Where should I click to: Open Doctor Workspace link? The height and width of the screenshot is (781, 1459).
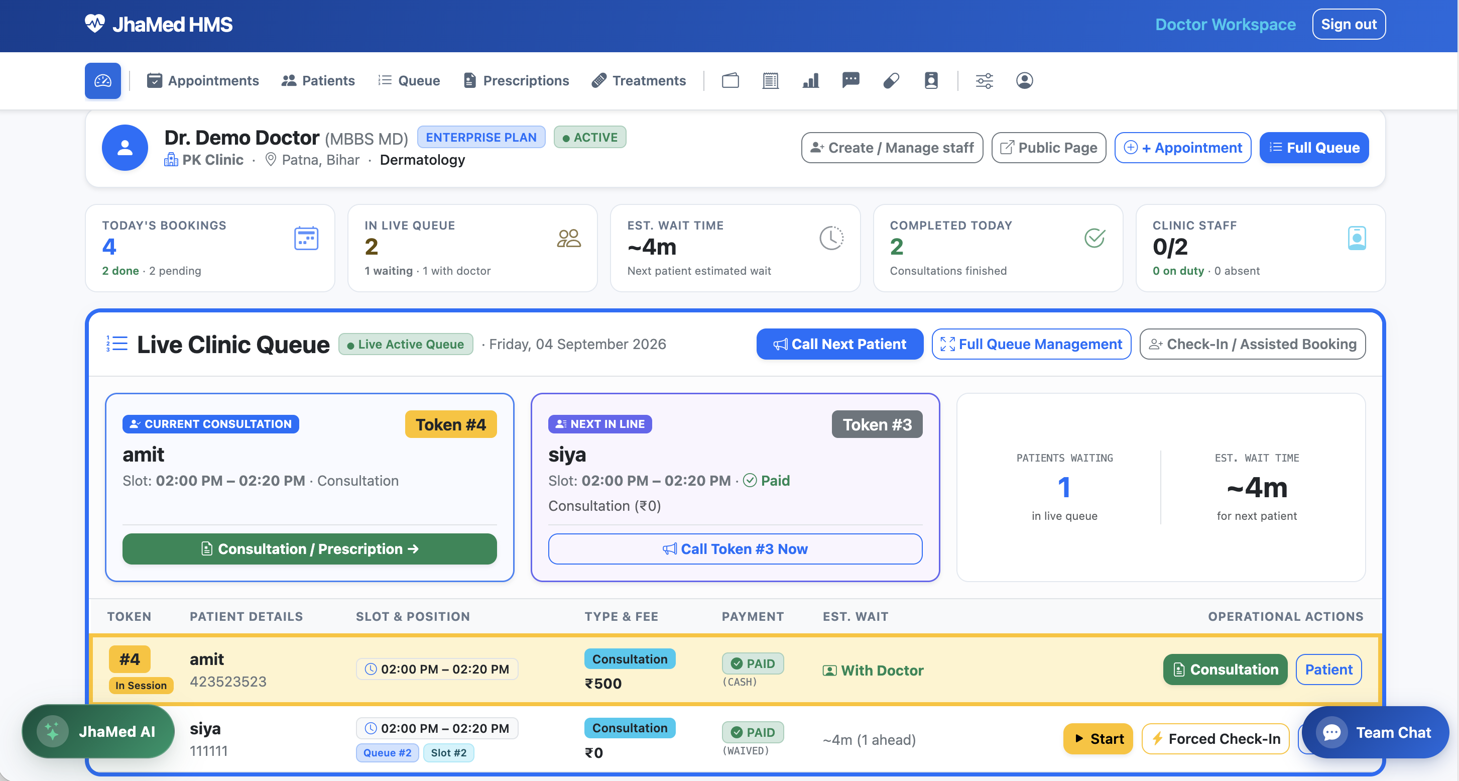coord(1225,25)
